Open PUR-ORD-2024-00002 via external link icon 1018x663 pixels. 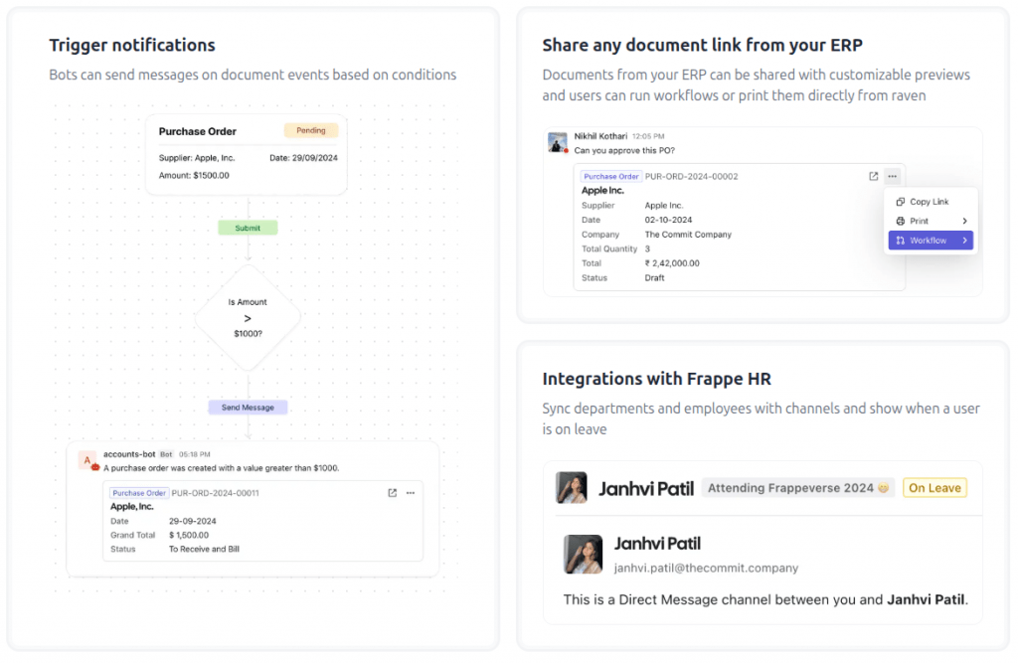tap(873, 176)
